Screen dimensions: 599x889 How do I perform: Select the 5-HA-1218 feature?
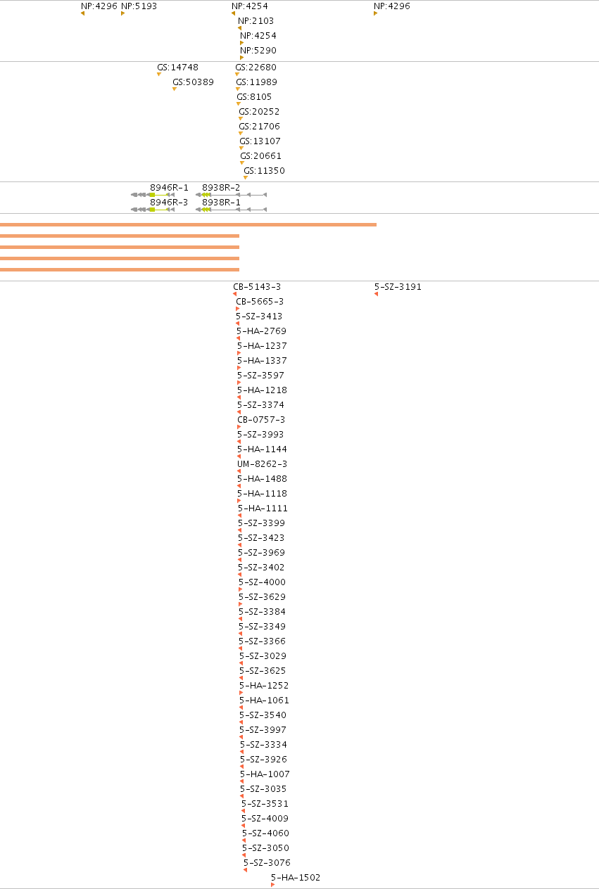click(x=262, y=390)
